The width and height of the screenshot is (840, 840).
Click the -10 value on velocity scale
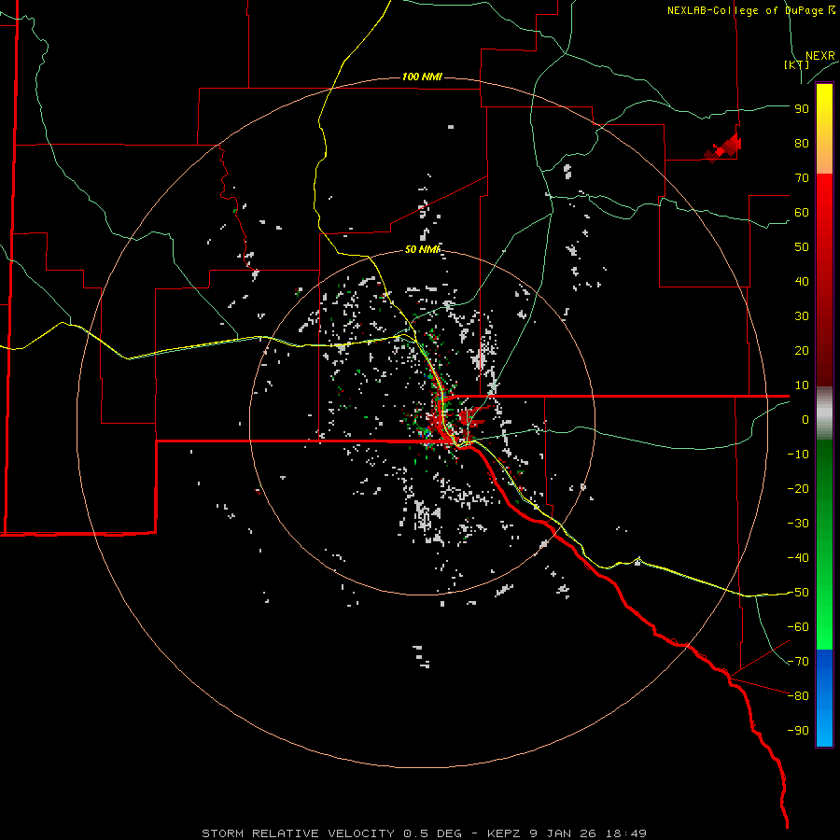798,455
